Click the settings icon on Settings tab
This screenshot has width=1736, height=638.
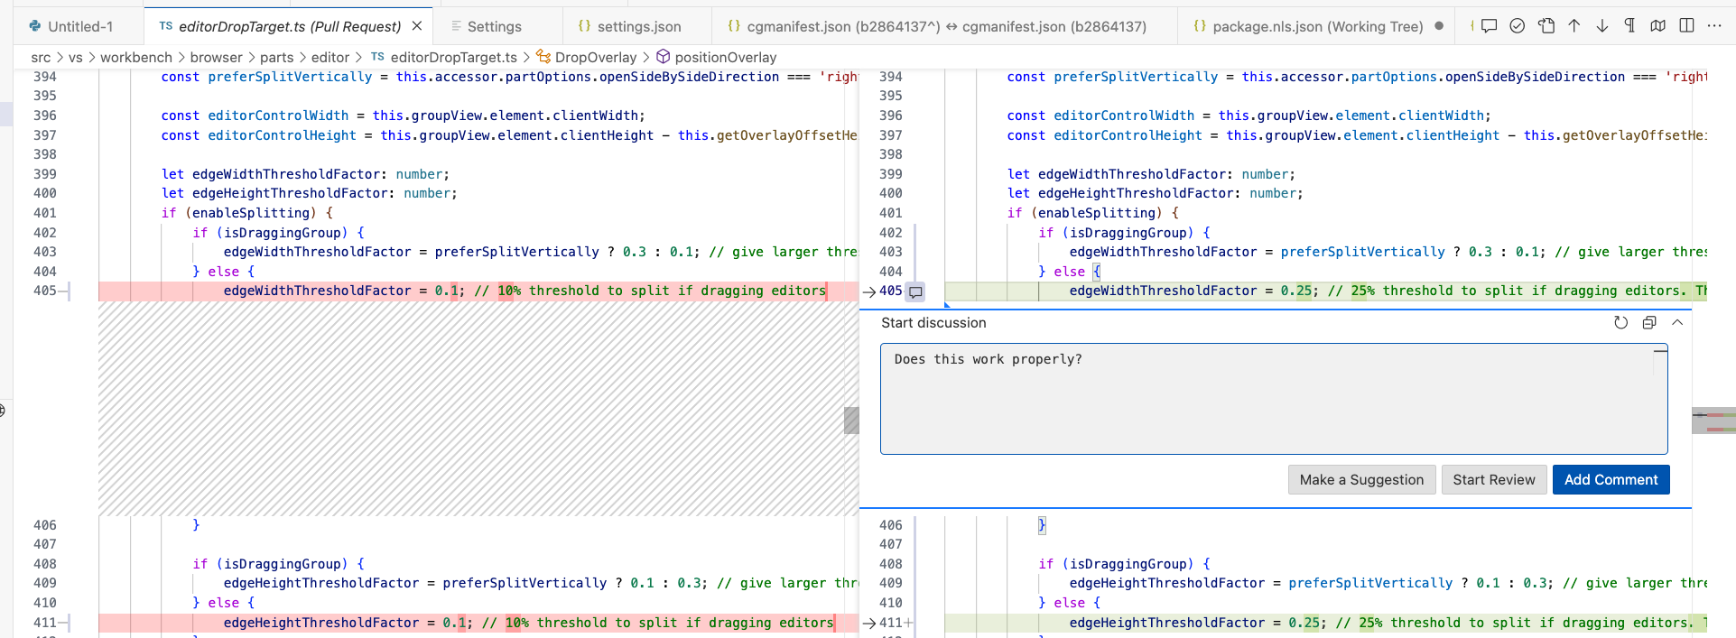(457, 26)
